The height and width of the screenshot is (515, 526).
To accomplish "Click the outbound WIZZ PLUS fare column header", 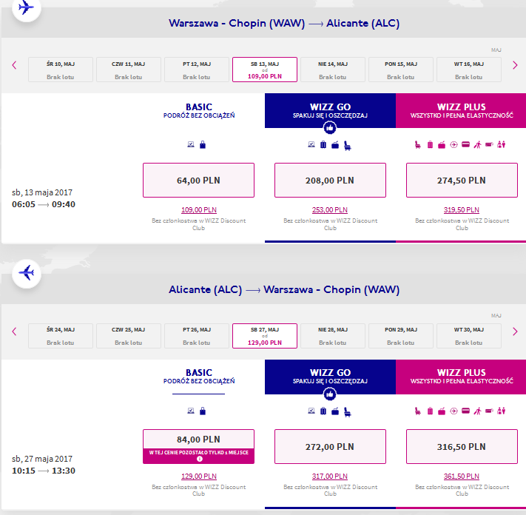I will pos(462,110).
